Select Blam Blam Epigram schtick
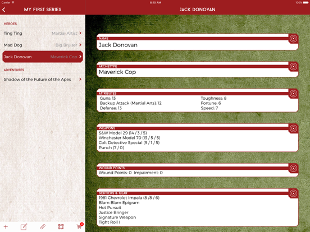The image size is (310, 232). click(119, 203)
